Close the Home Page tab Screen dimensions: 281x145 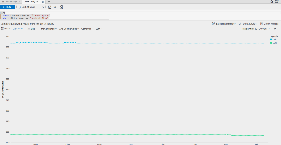[19, 2]
